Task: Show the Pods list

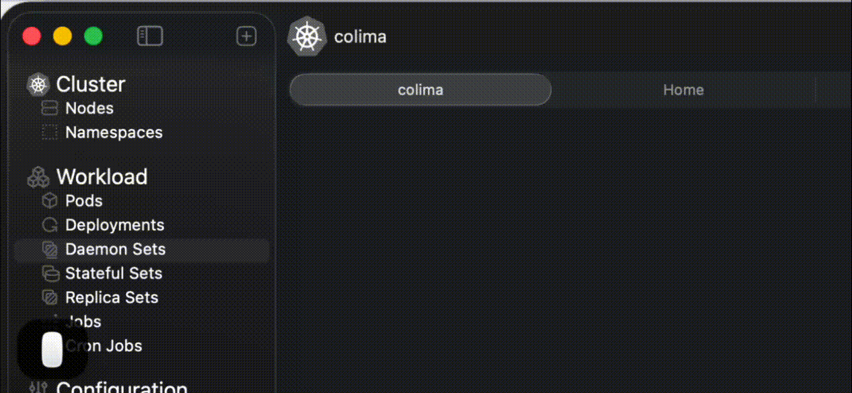Action: click(x=83, y=201)
